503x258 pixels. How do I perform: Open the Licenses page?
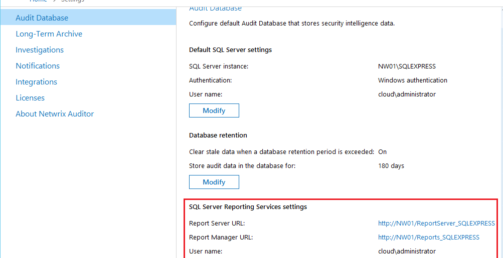tap(30, 98)
